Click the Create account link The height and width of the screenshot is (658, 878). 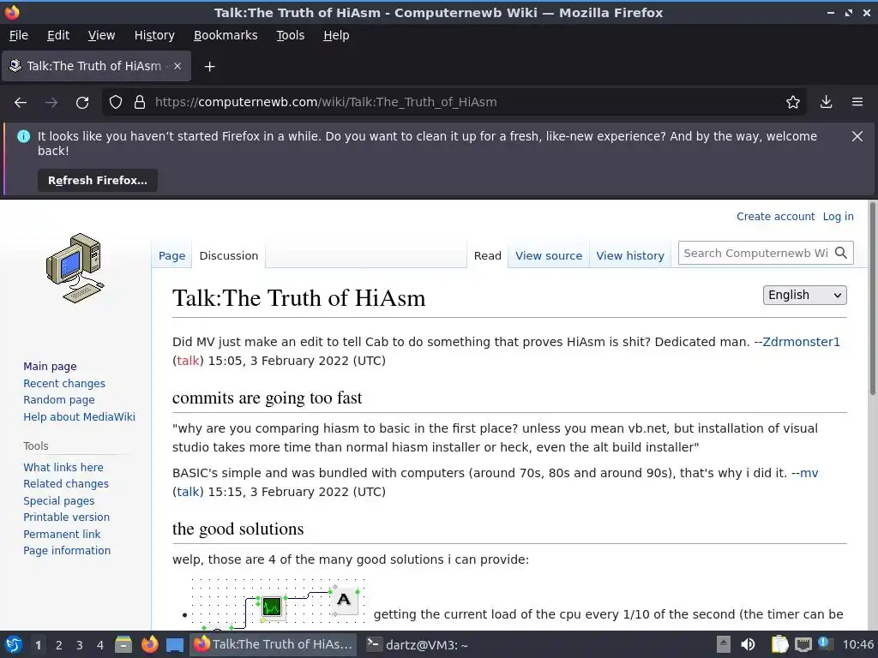point(775,217)
